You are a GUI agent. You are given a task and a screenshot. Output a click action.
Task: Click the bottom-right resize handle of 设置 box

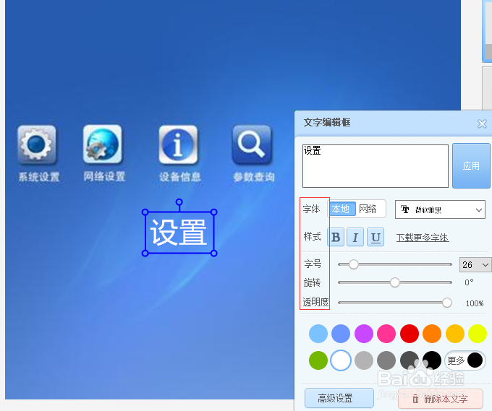point(214,253)
